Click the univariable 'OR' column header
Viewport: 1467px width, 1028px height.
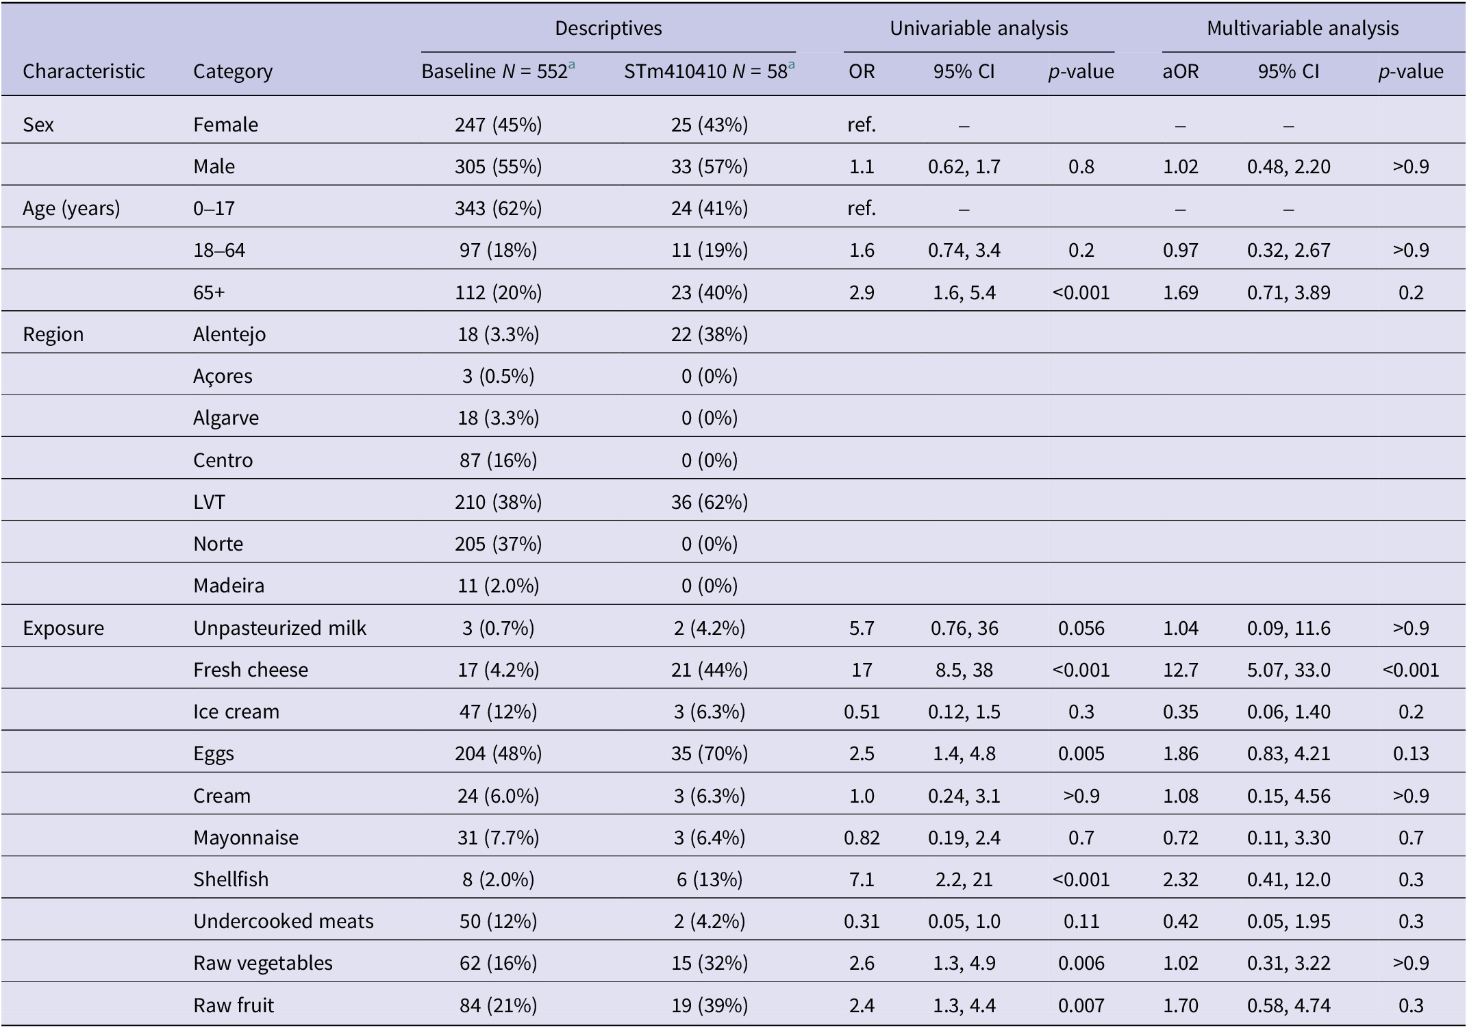862,71
